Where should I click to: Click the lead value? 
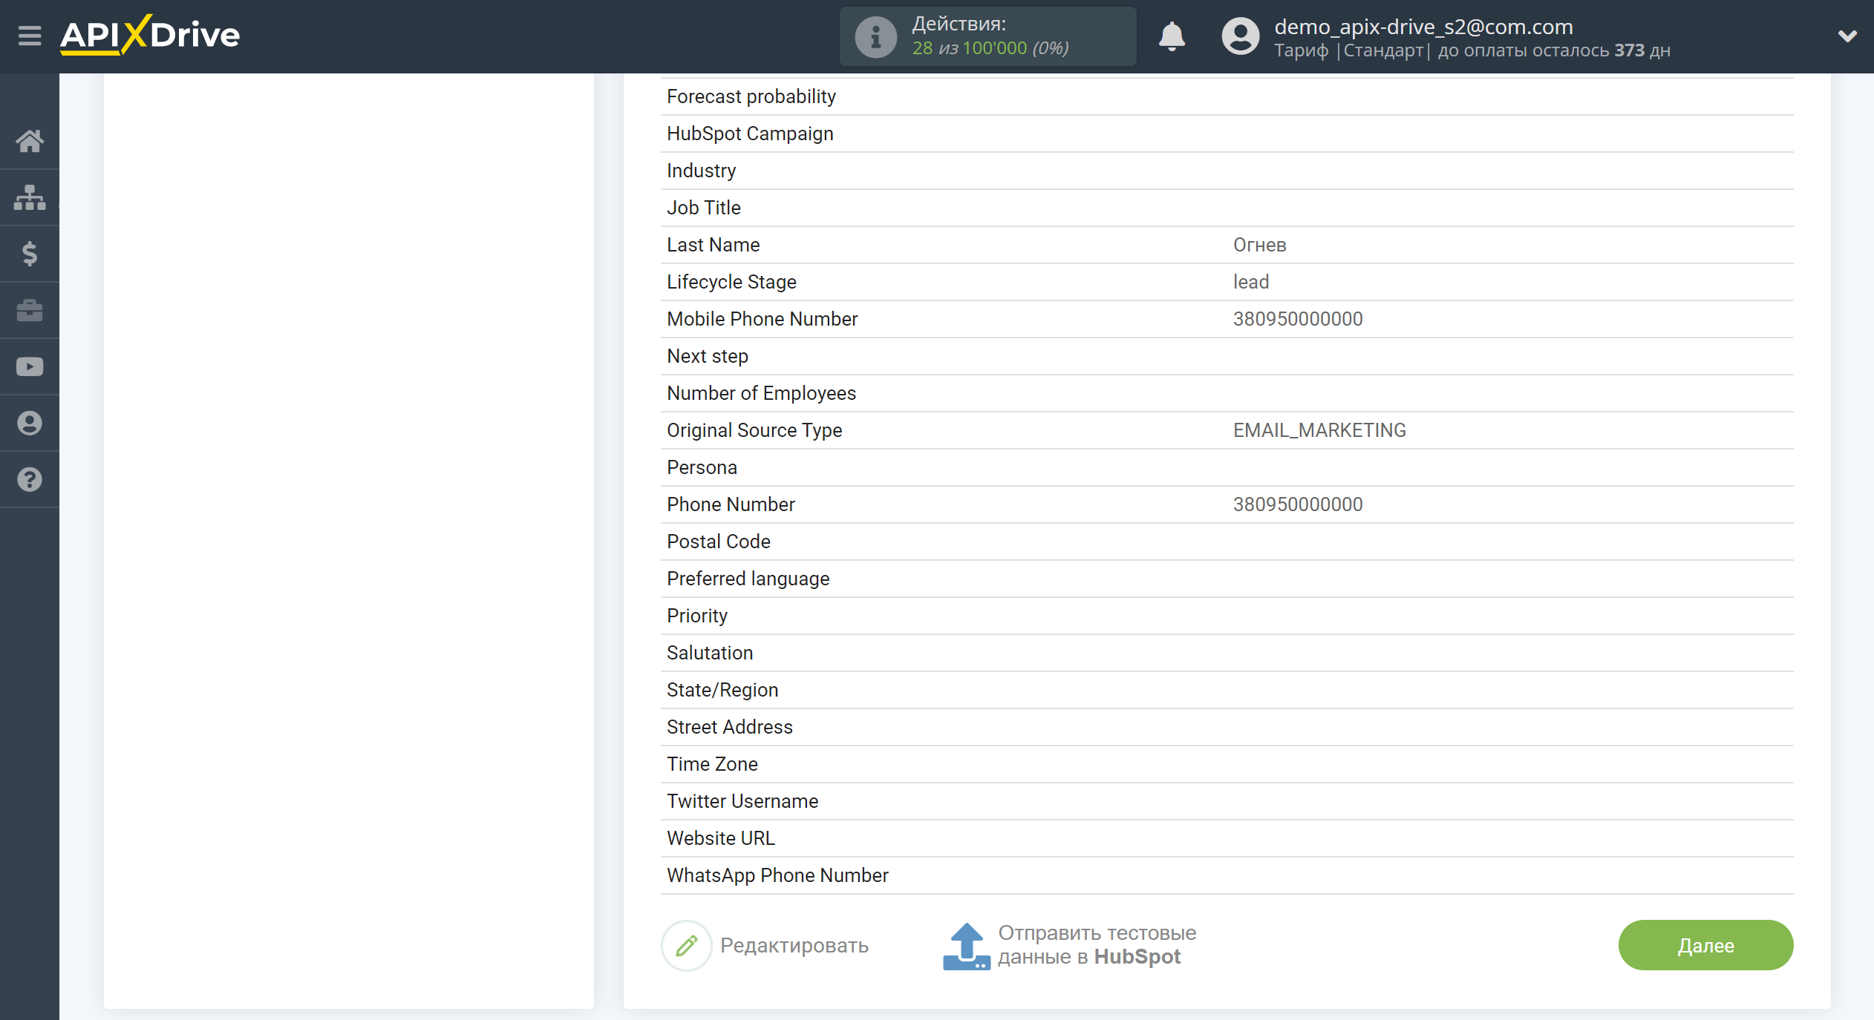(x=1251, y=282)
